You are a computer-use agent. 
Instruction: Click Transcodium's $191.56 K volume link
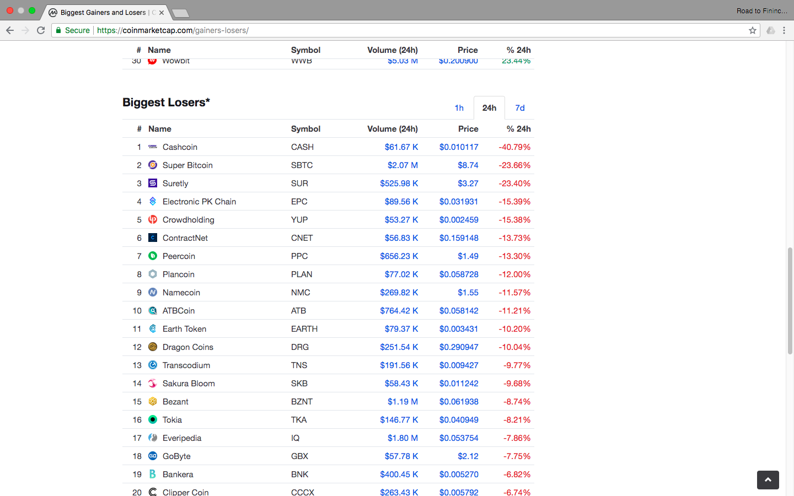tap(399, 365)
